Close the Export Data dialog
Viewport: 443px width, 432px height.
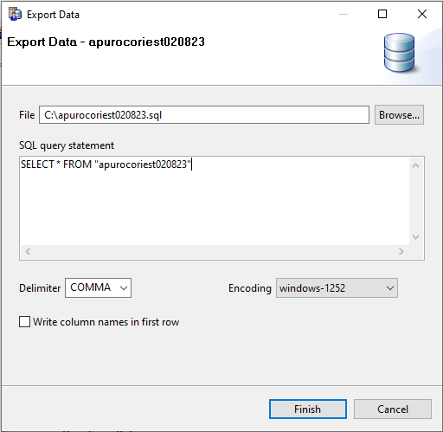coord(422,14)
